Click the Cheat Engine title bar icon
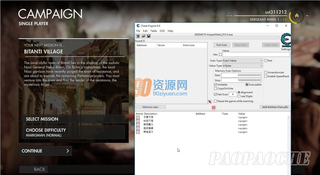 point(138,26)
